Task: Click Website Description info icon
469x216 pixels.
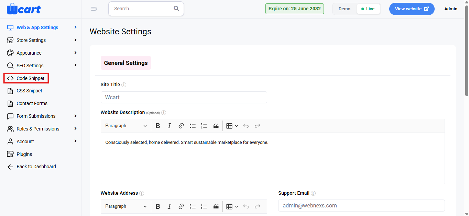Action: pos(164,113)
